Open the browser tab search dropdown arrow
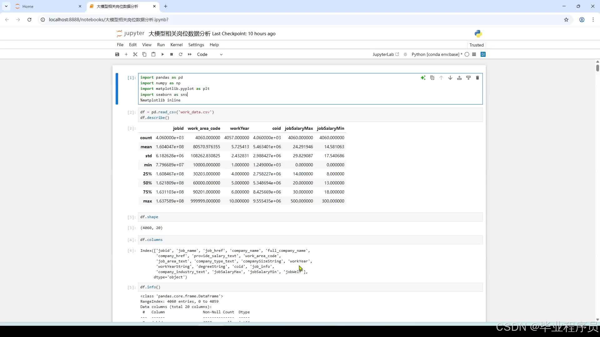Screen dimensions: 600x337 (6, 6)
